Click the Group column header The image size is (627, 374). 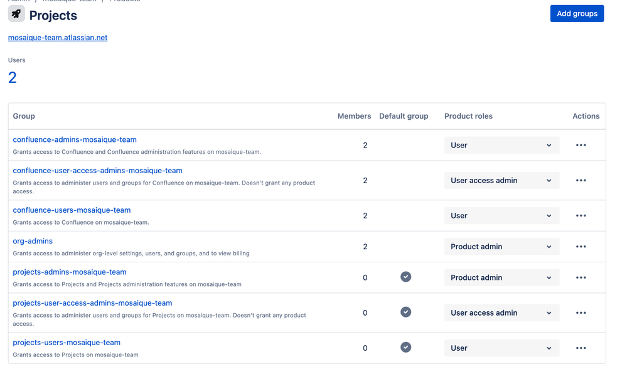24,116
